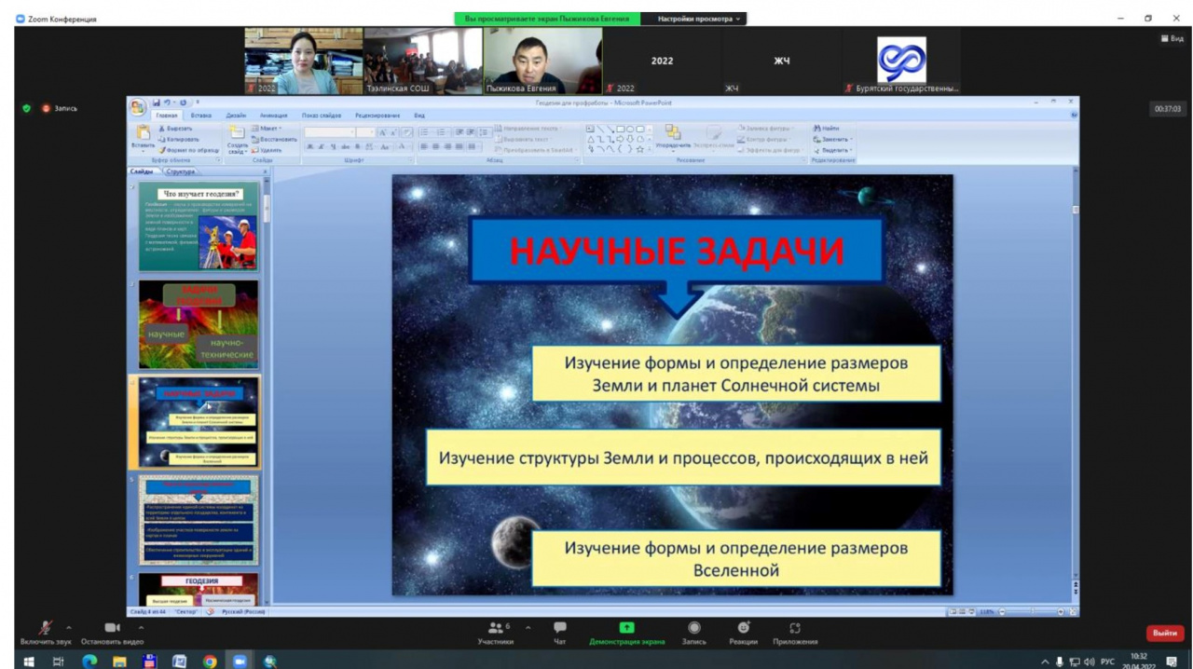Expand video options arrow beside camera
Screen dimensions: 1193x669
coord(141,627)
